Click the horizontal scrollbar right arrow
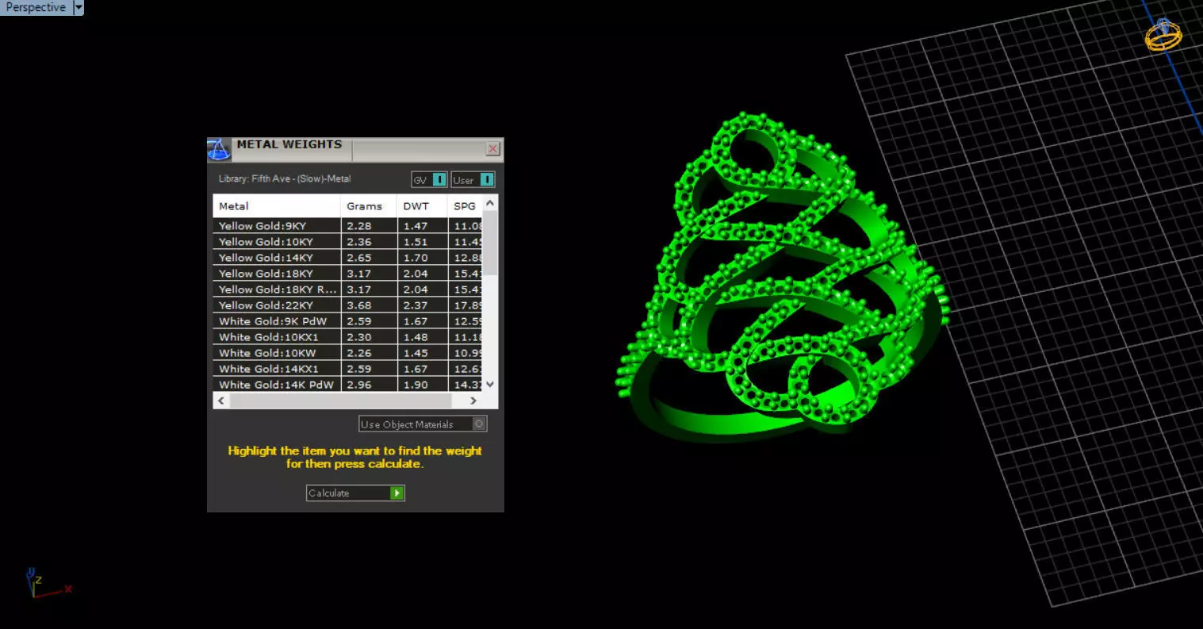Viewport: 1203px width, 629px height. (x=473, y=401)
